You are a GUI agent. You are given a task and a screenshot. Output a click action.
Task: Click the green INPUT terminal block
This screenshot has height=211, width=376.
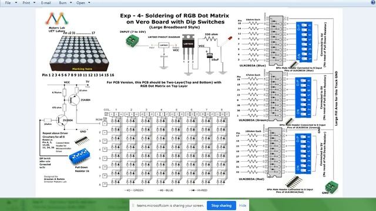(x=132, y=40)
